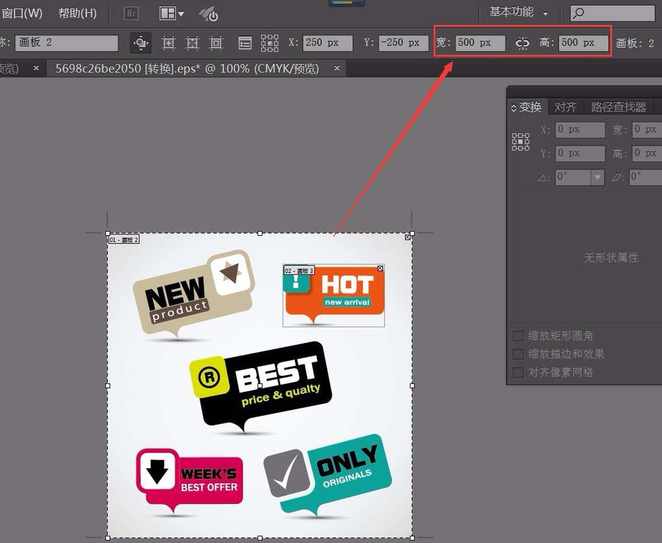Open the 基本功能 workspace dropdown
This screenshot has width=662, height=543.
pyautogui.click(x=519, y=13)
